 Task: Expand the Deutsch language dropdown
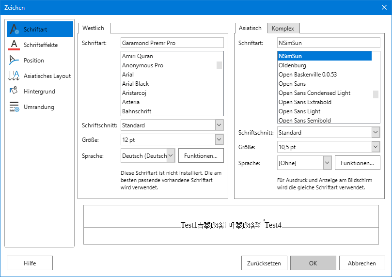171,155
